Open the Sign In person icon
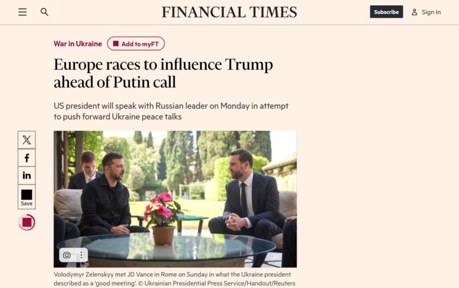 pos(415,12)
